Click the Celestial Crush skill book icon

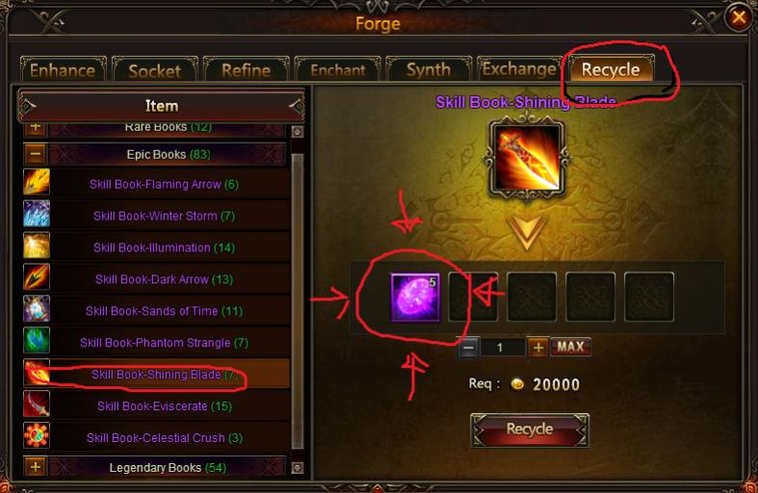pyautogui.click(x=37, y=435)
